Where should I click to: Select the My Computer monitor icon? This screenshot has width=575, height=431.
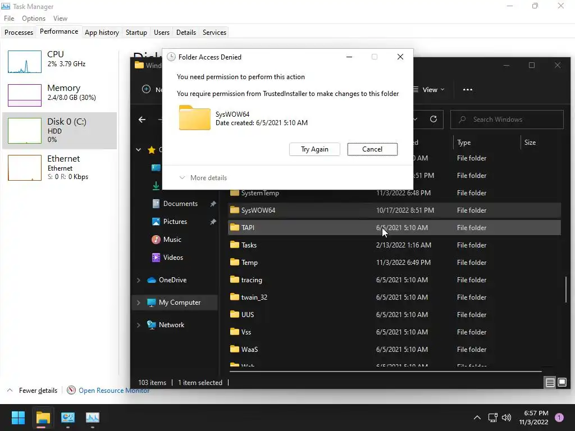pos(152,302)
